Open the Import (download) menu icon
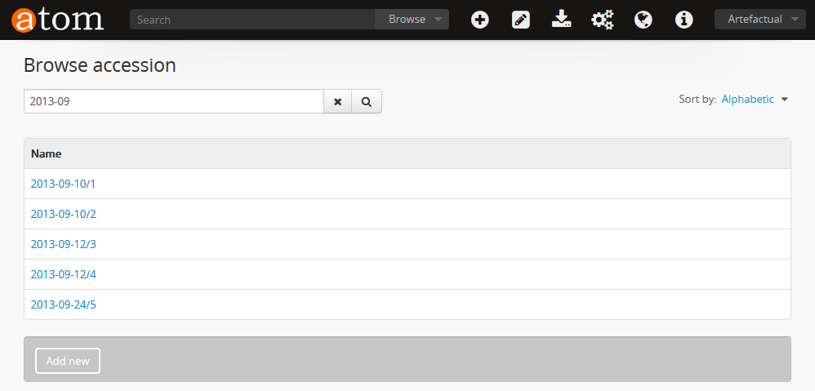 pos(561,20)
